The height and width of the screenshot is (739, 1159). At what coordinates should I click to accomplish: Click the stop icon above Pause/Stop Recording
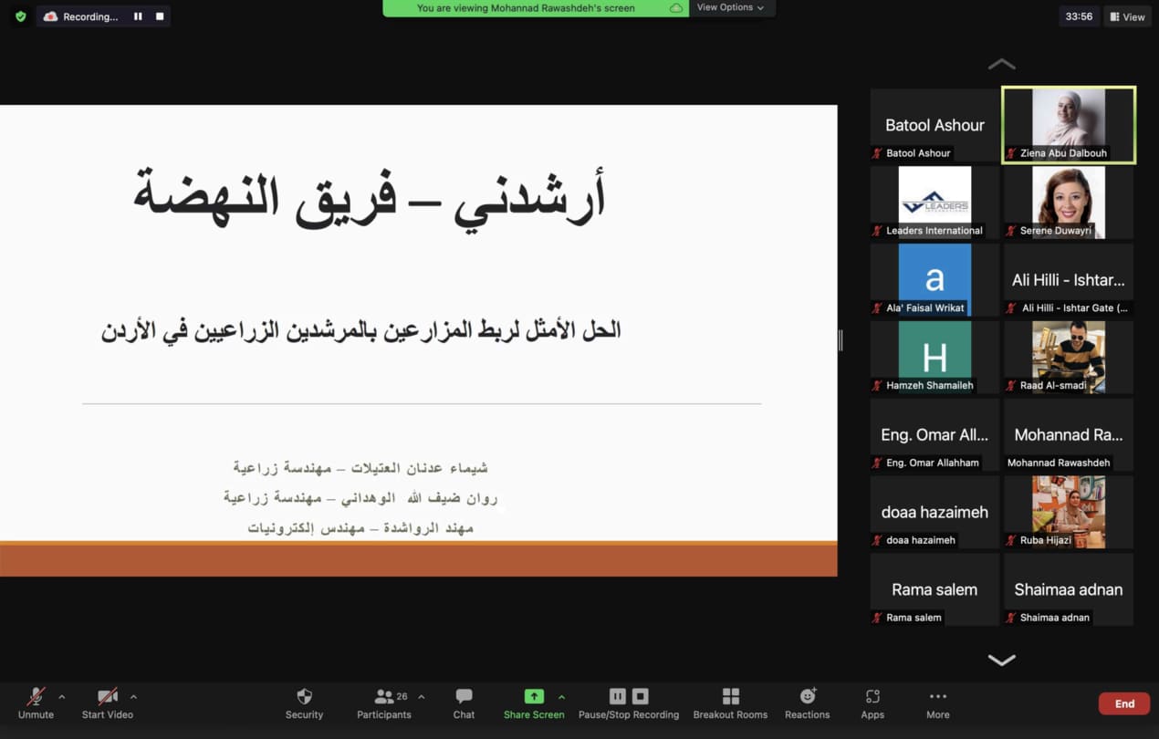point(641,696)
